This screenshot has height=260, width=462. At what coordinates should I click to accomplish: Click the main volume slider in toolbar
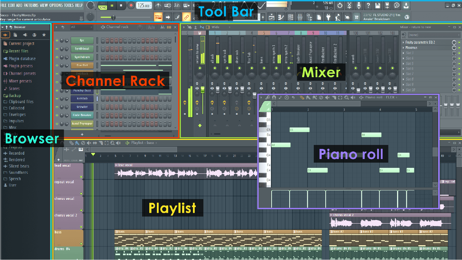[x=125, y=17]
